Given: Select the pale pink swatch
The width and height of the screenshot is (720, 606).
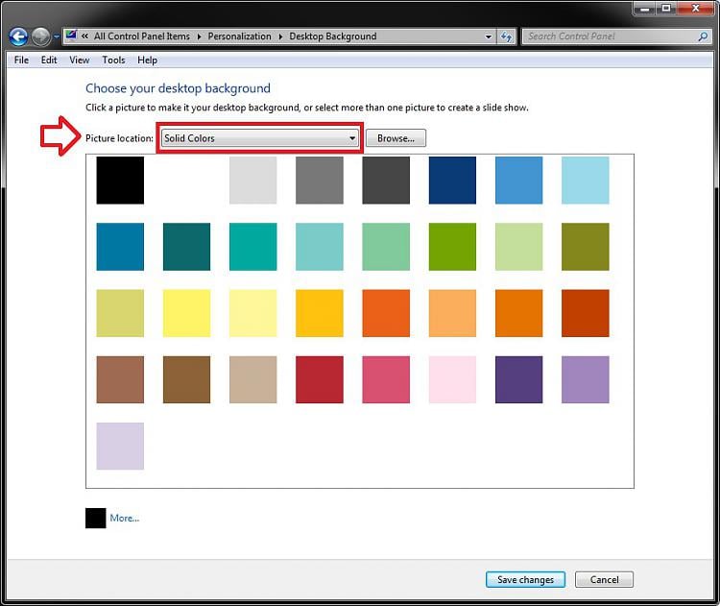Looking at the screenshot, I should (x=452, y=379).
